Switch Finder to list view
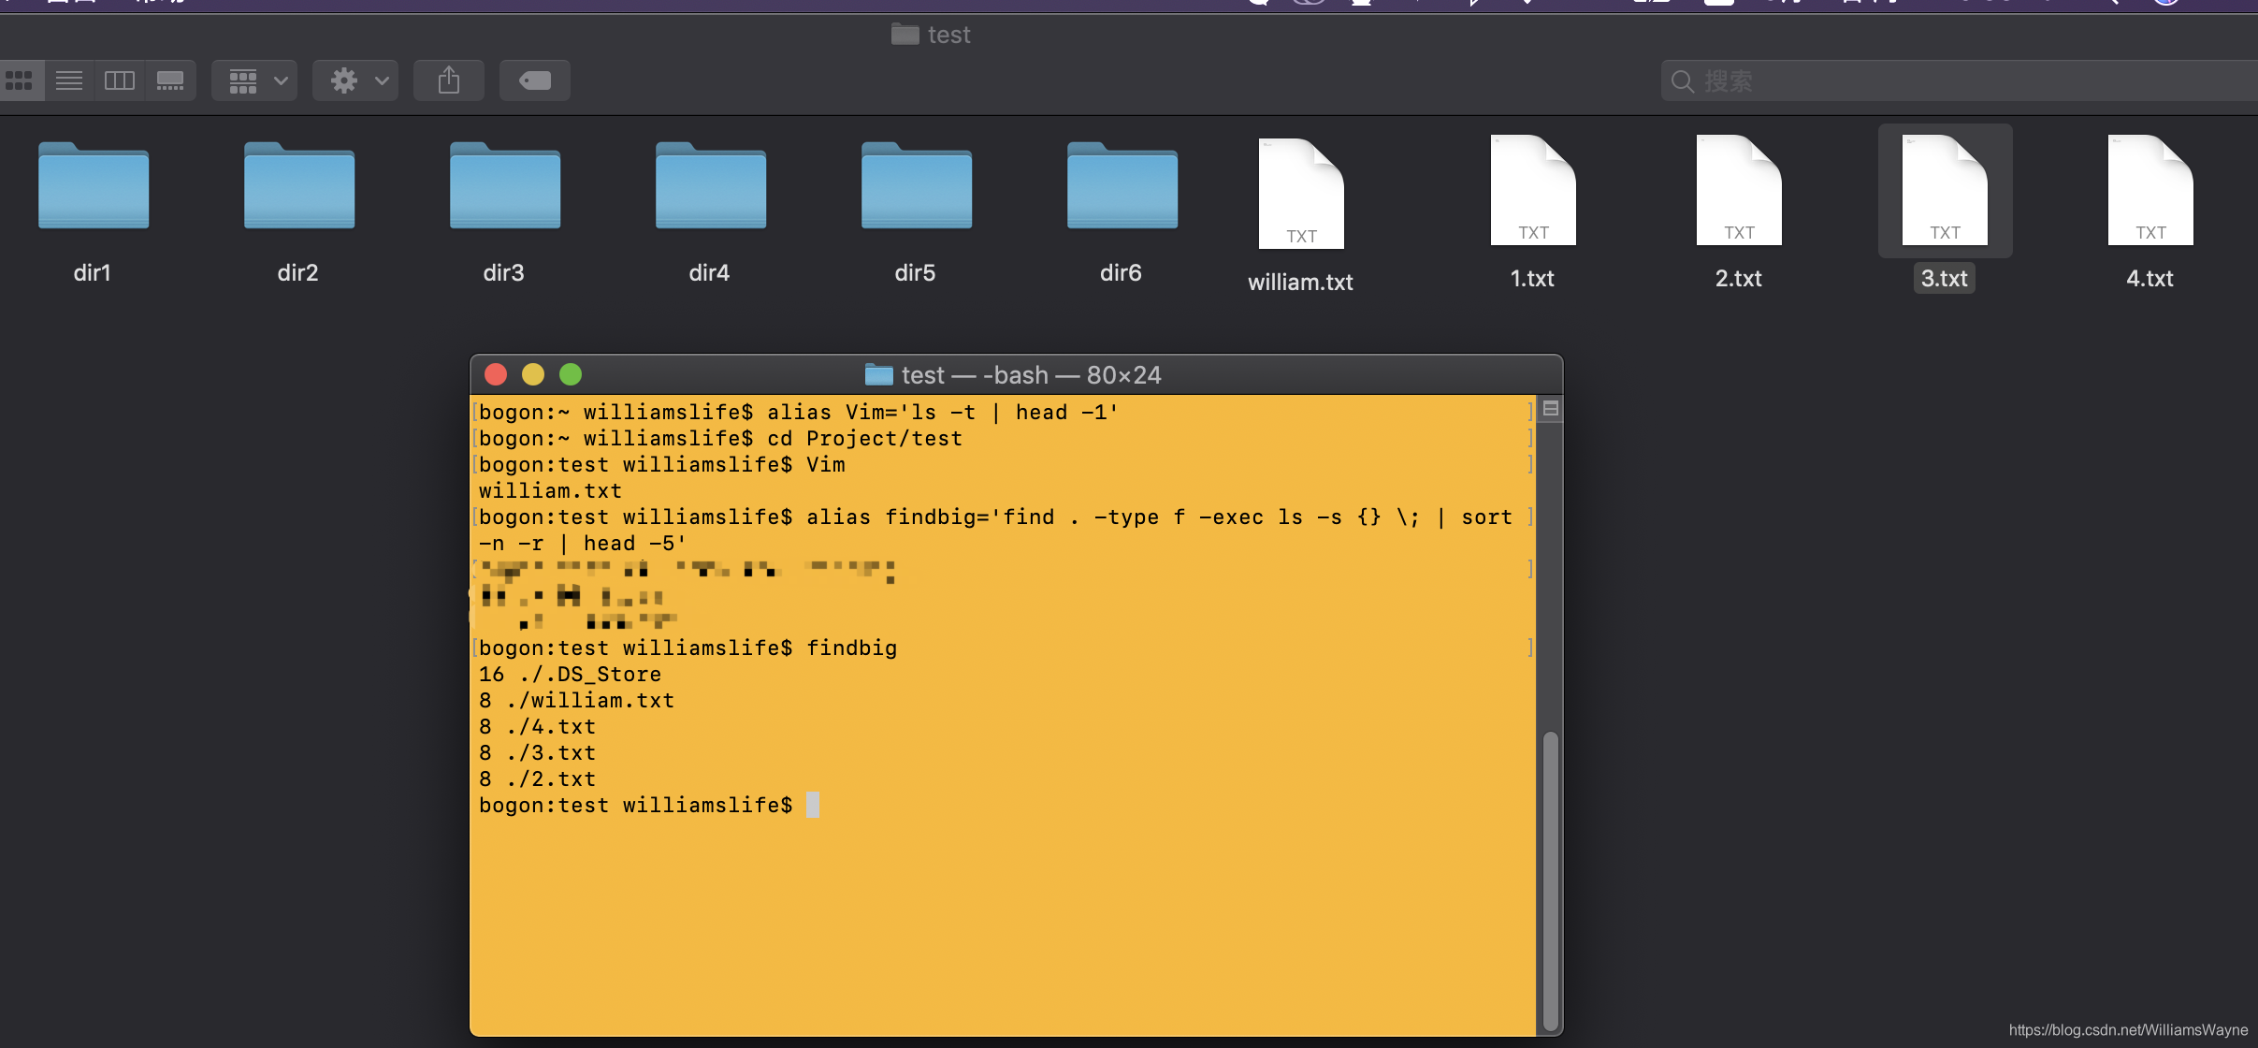 pyautogui.click(x=69, y=80)
